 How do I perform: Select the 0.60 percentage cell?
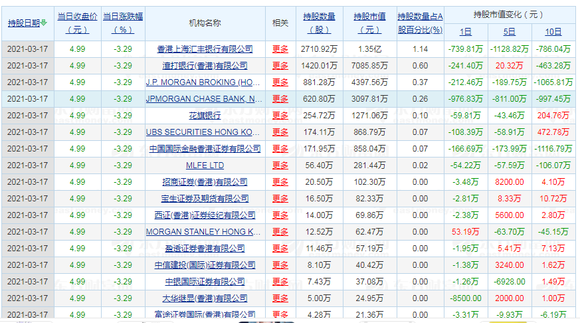pos(420,66)
